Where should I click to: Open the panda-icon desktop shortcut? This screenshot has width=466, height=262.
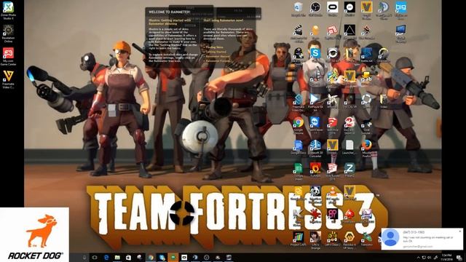315,195
